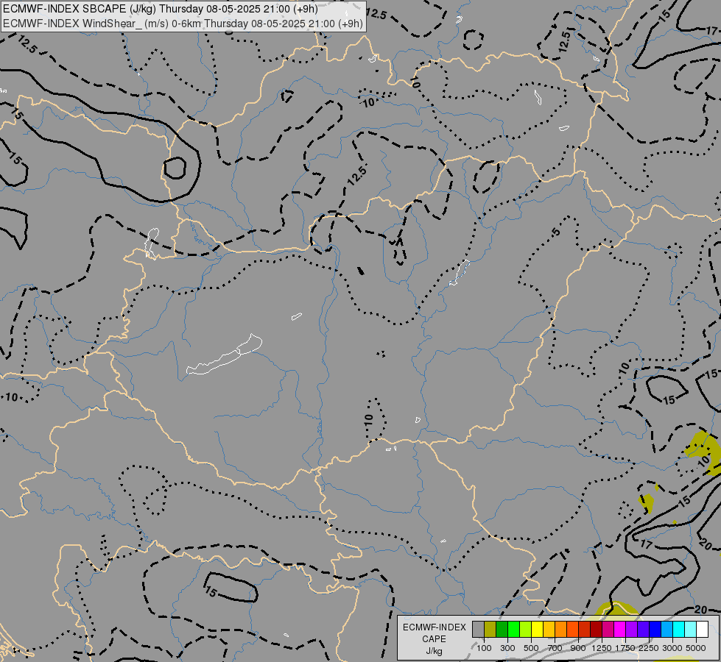Screen dimensions: 721x662
Task: Click the legend value "700"
Action: coord(555,648)
